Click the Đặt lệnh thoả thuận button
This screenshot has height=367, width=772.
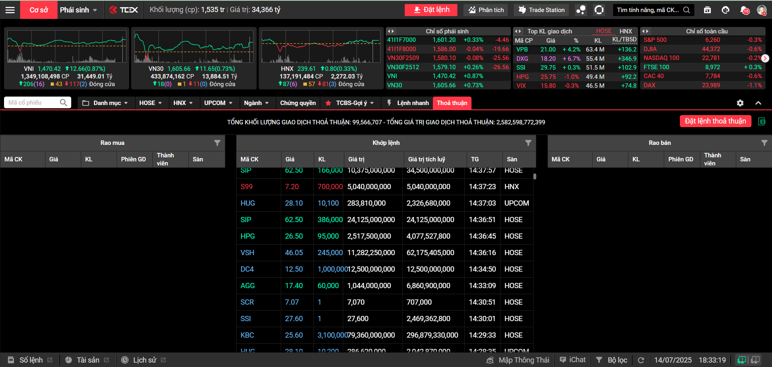coord(715,121)
